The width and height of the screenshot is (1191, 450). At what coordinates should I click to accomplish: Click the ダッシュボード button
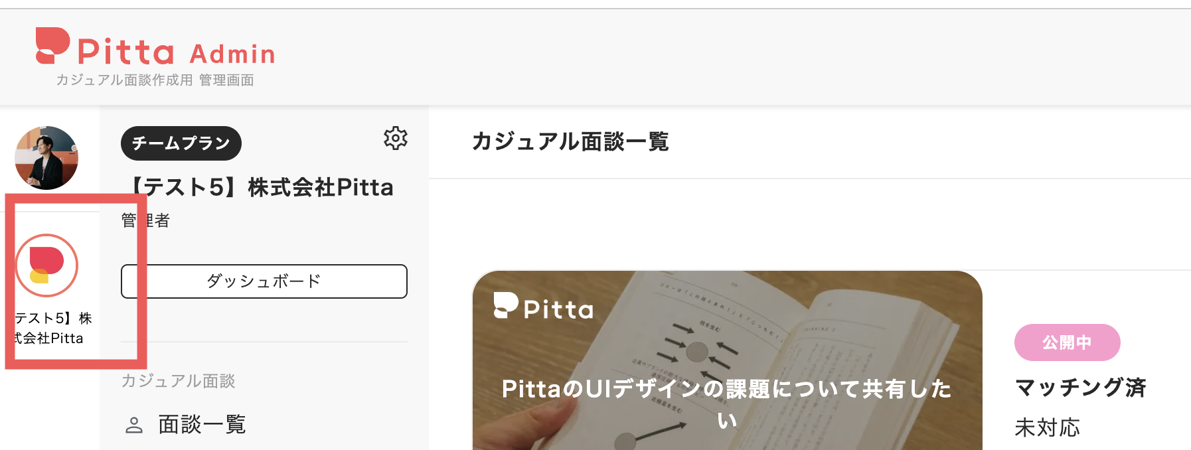click(264, 281)
